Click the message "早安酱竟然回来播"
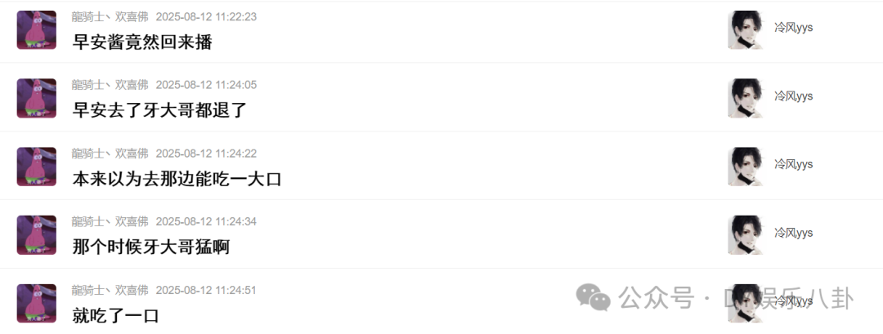This screenshot has height=334, width=883. coord(142,42)
